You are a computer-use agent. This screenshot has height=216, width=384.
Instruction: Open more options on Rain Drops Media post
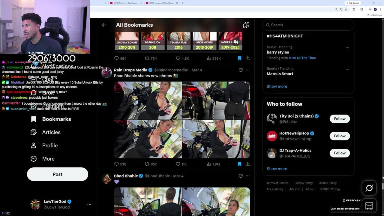click(x=247, y=70)
